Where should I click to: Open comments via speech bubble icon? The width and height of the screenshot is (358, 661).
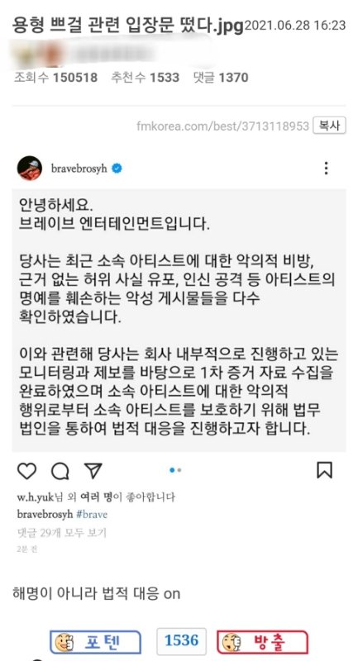(60, 471)
